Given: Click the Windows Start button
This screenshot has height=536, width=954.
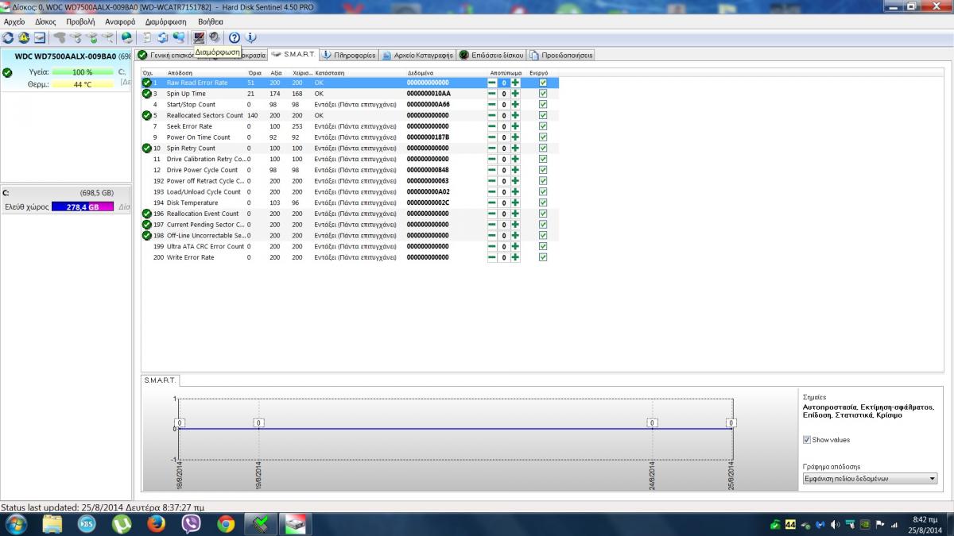Looking at the screenshot, I should click(15, 524).
